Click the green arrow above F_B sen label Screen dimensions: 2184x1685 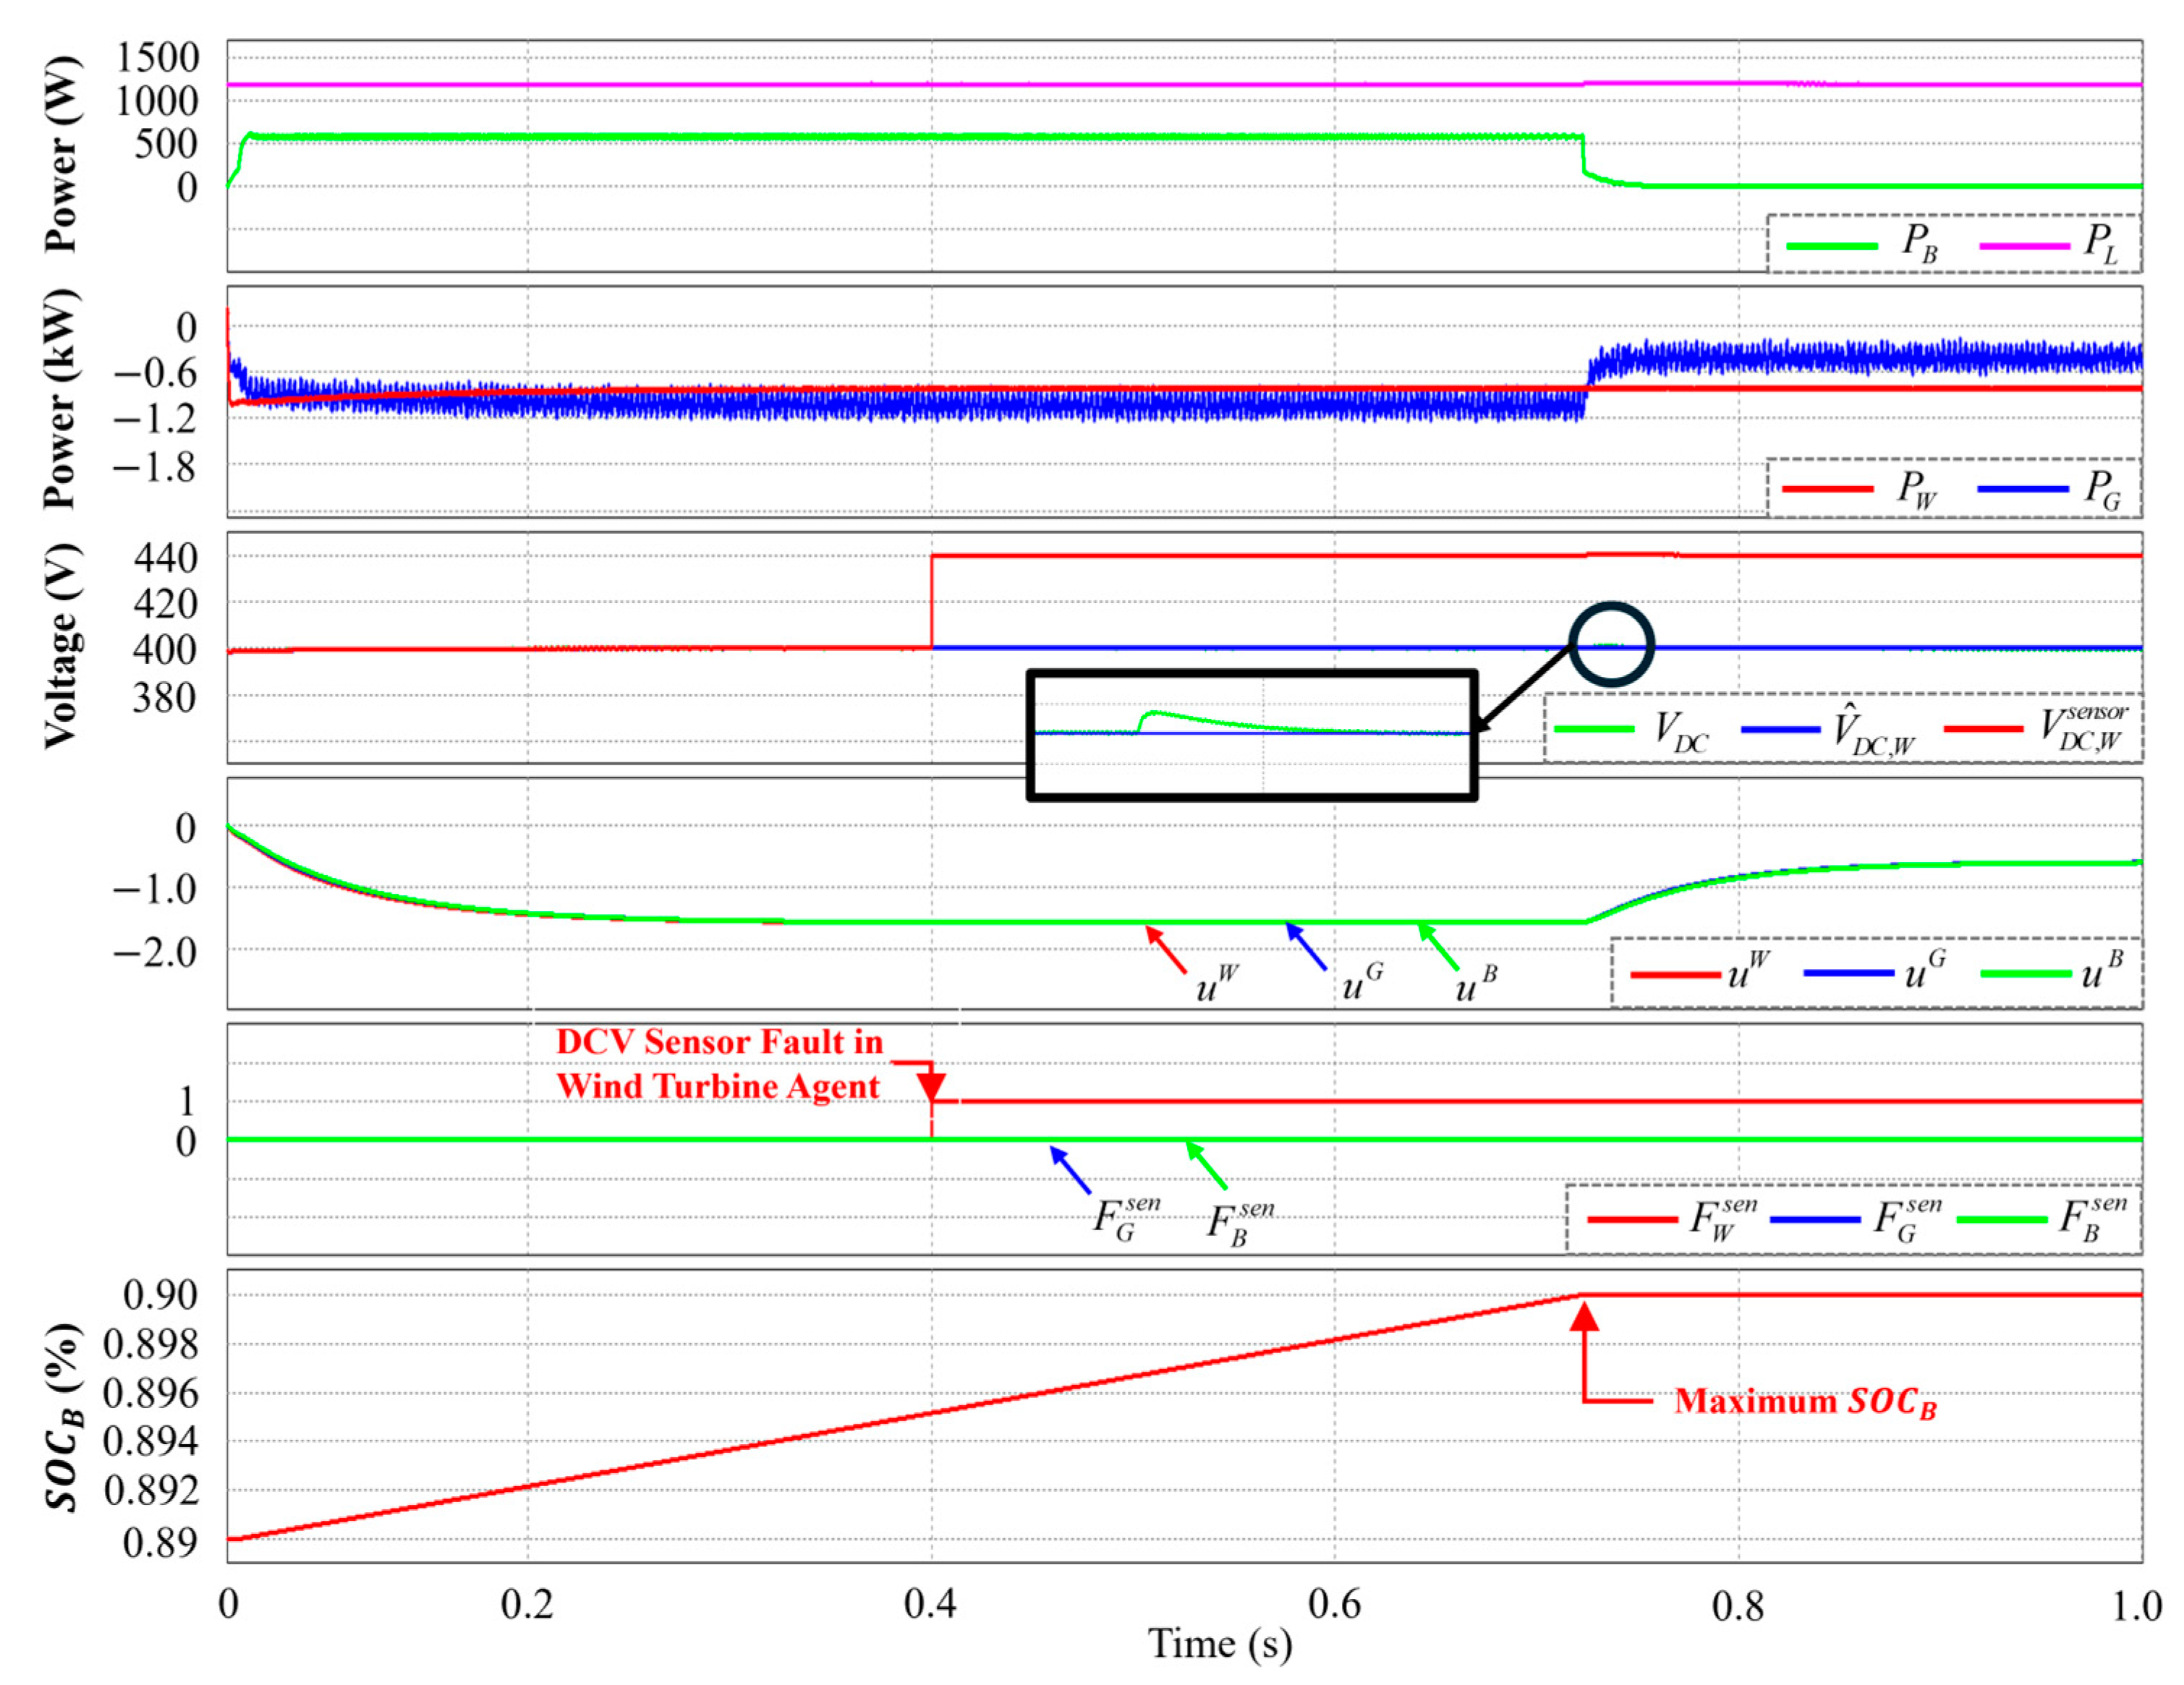1206,1166
